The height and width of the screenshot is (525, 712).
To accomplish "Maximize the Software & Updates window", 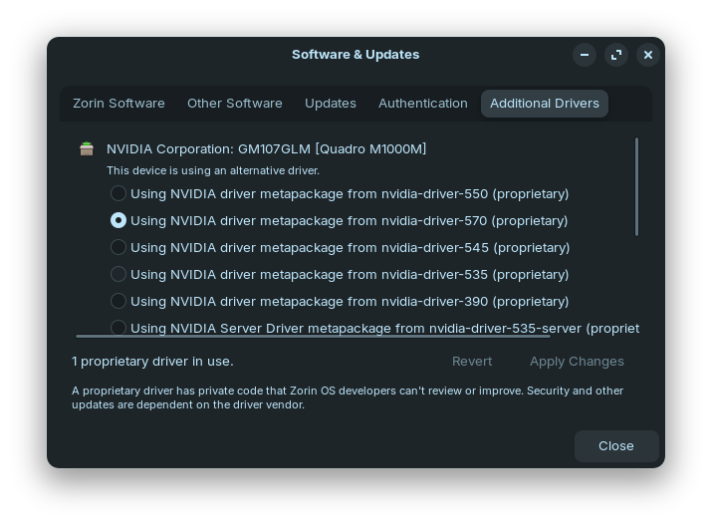I will pyautogui.click(x=616, y=55).
